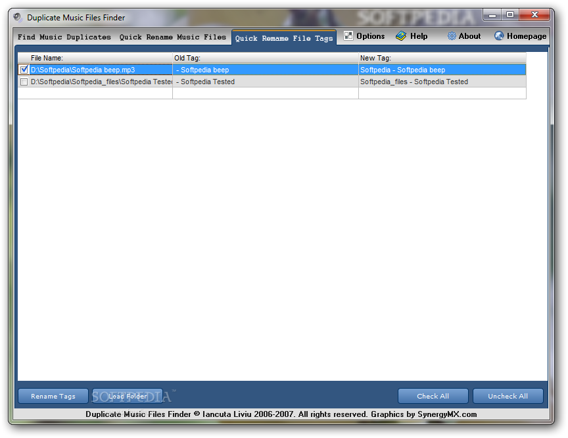This screenshot has width=568, height=438.
Task: Minimize the Duplicate Music Files Finder window
Action: (x=492, y=15)
